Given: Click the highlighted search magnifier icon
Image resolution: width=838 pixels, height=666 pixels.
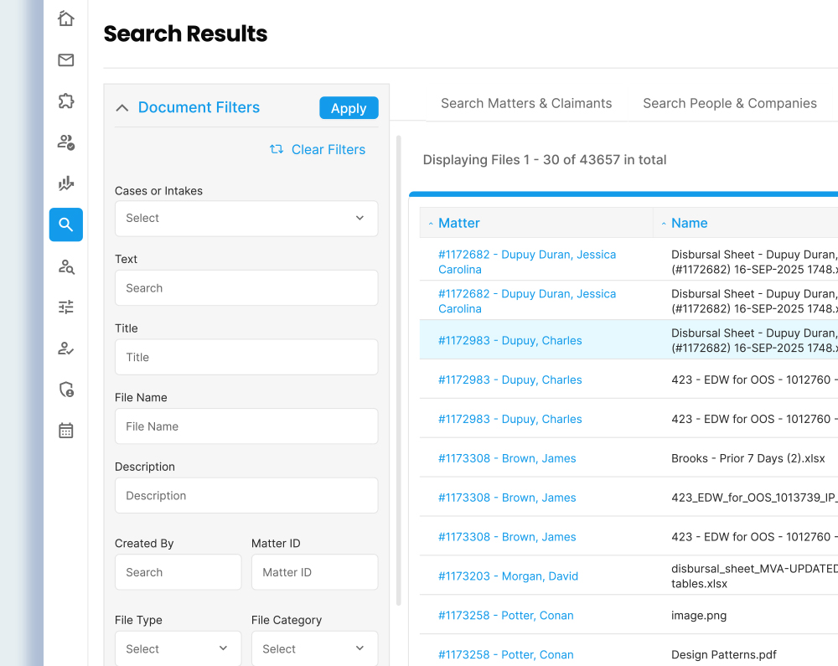Looking at the screenshot, I should click(x=65, y=225).
